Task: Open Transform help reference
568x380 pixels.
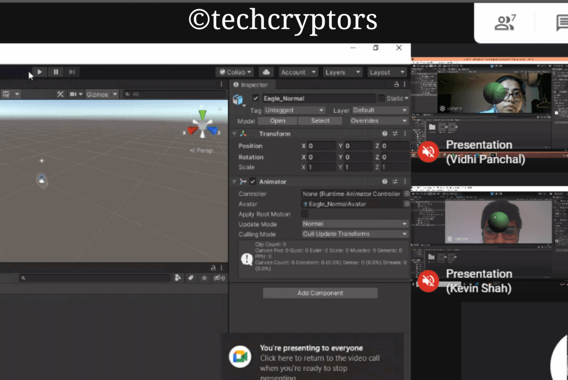Action: [385, 134]
